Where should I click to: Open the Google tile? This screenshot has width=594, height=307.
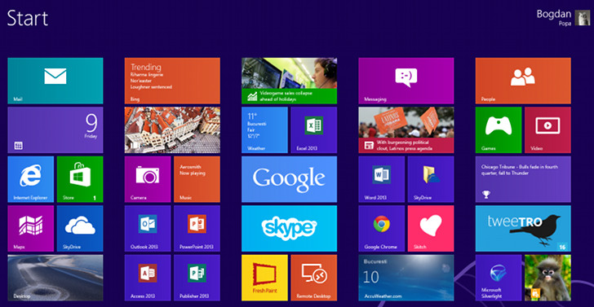290,179
